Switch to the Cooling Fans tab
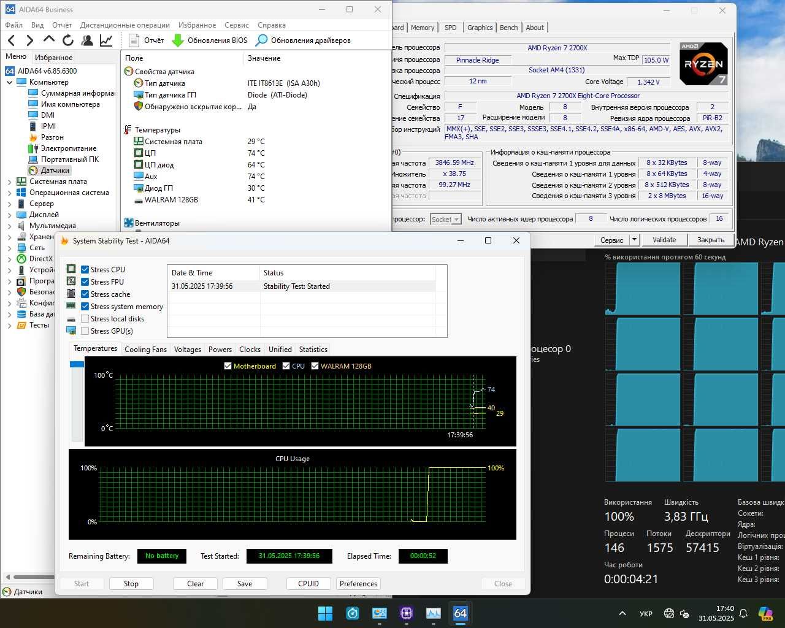 145,350
